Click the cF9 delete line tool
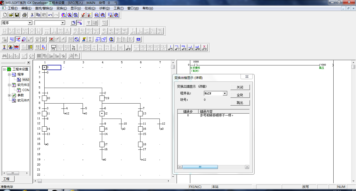 [204, 47]
